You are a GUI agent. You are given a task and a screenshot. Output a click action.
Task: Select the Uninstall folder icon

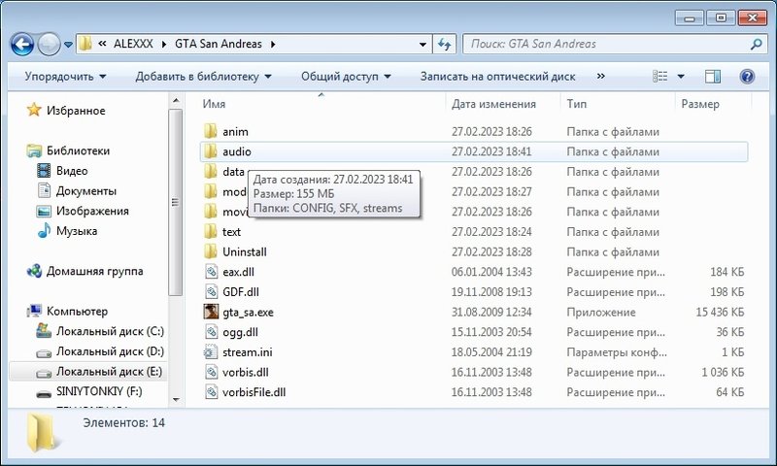point(211,251)
